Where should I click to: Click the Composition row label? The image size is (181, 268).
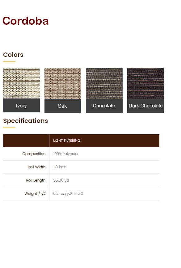(x=34, y=154)
